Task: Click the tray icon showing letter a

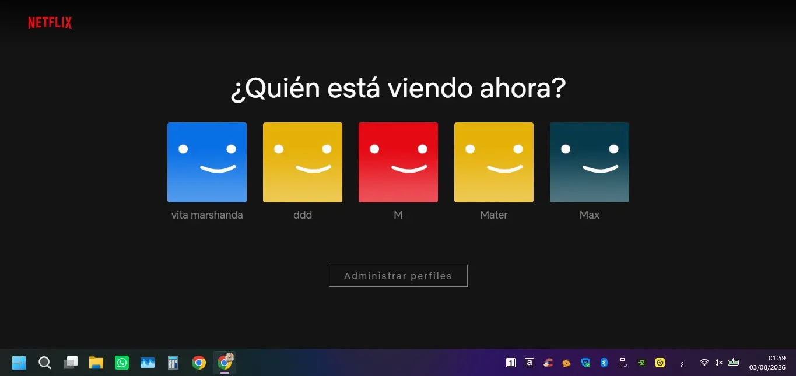Action: (530, 363)
